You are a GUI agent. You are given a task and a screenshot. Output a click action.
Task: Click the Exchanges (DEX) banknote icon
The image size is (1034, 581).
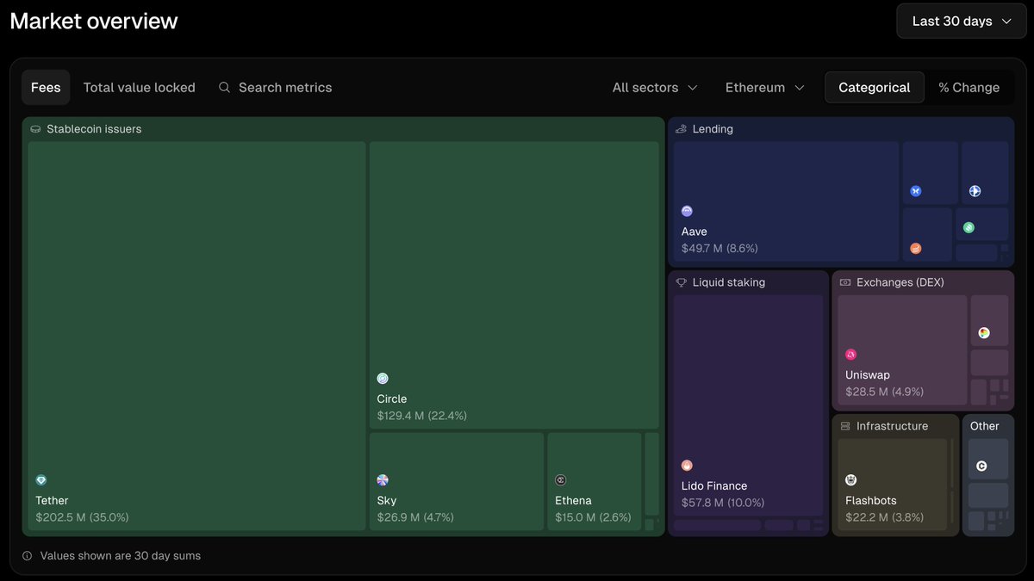845,282
